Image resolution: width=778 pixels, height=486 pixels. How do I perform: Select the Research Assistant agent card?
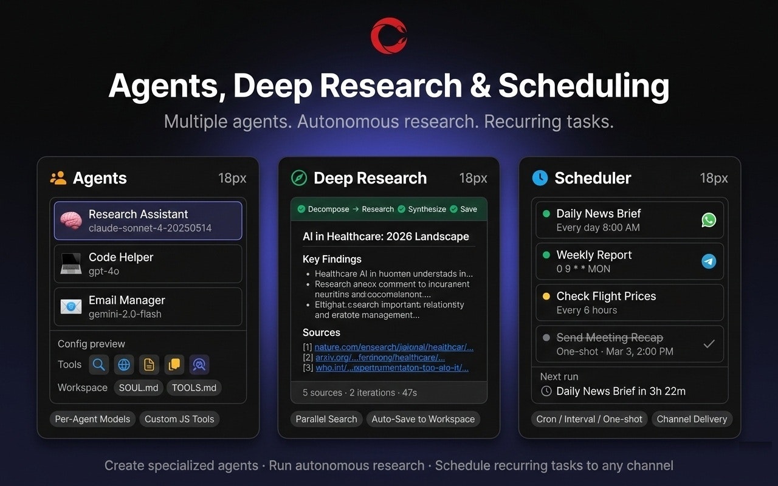pos(148,221)
